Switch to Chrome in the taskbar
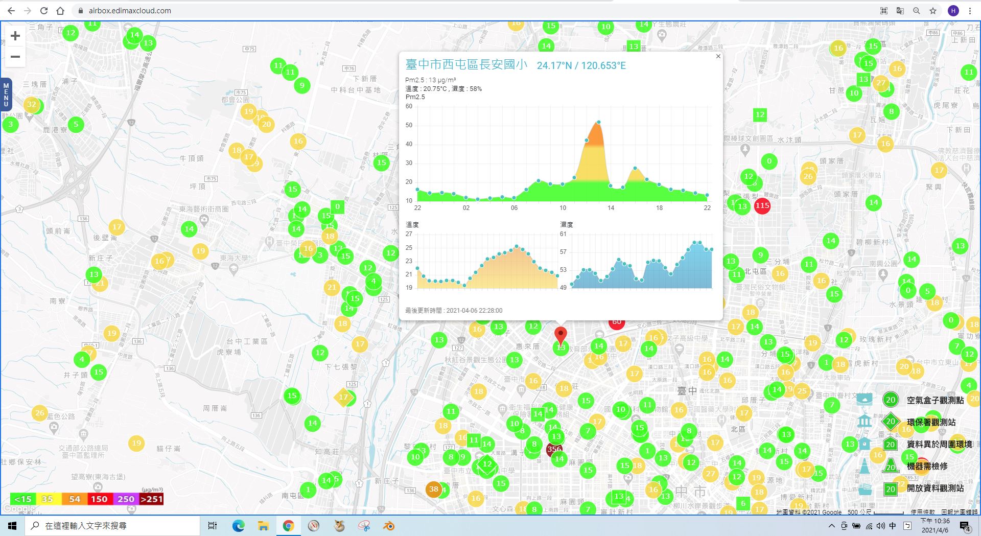The image size is (981, 536). click(x=288, y=526)
